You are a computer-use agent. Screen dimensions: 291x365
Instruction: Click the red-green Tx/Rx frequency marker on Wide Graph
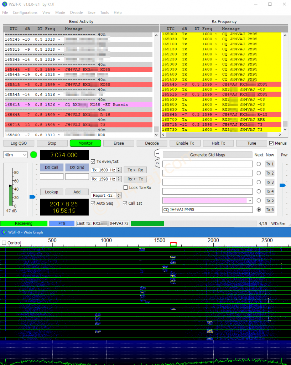(173, 244)
